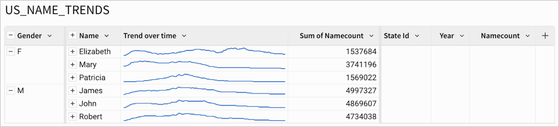Open Year column dropdown arrow
This screenshot has height=127, width=559.
[x=462, y=36]
